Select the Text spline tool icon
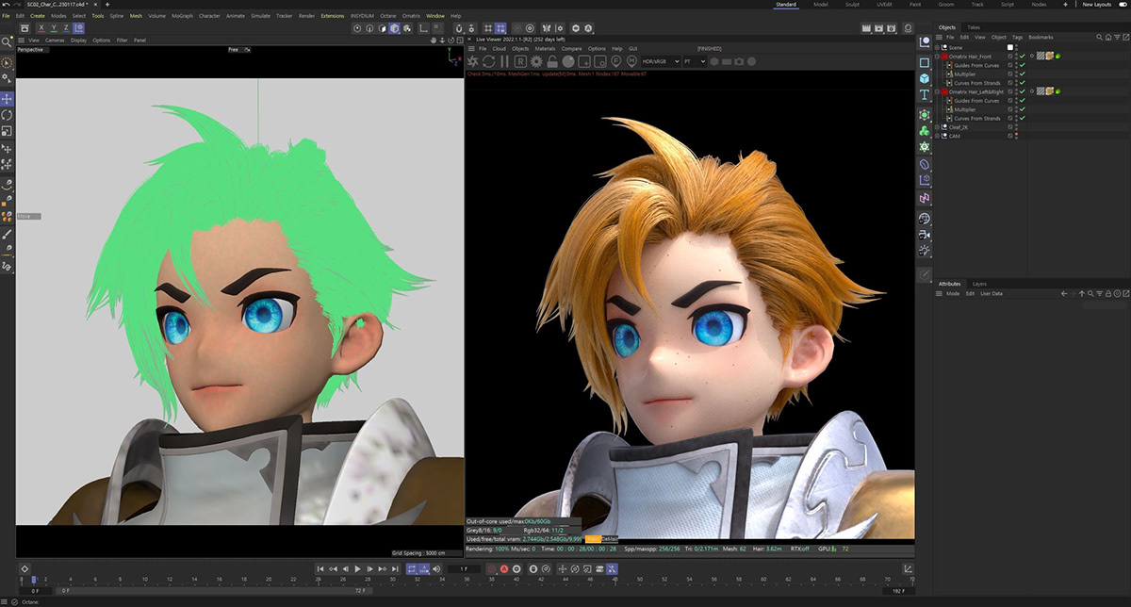Viewport: 1131px width, 607px height. coord(925,95)
